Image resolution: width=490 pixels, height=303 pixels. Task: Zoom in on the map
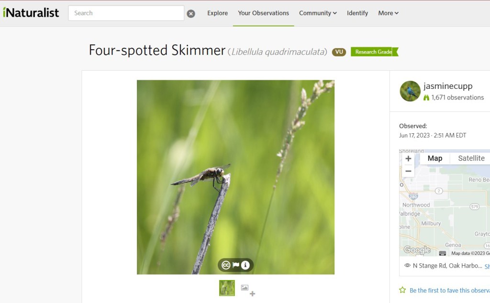408,159
